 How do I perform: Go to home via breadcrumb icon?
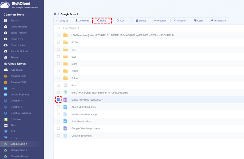pos(55,14)
